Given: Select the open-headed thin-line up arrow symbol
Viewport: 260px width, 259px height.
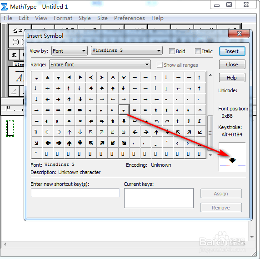Looking at the screenshot, I should (69, 132).
